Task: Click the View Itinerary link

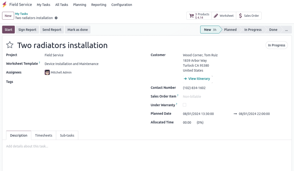Action: [197, 79]
